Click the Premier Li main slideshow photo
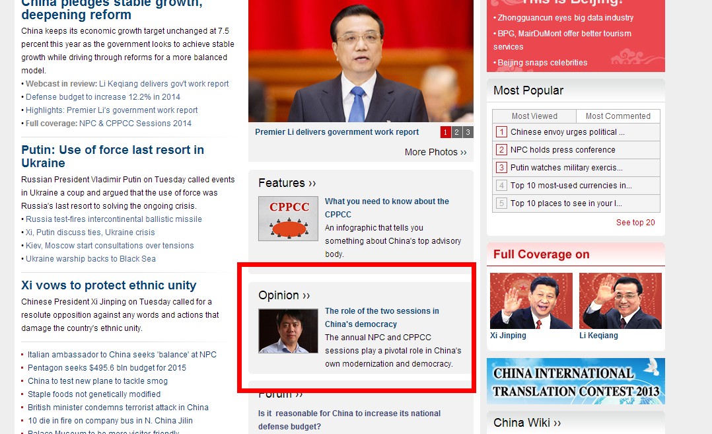Screen dimensions: 712x434 point(361,61)
